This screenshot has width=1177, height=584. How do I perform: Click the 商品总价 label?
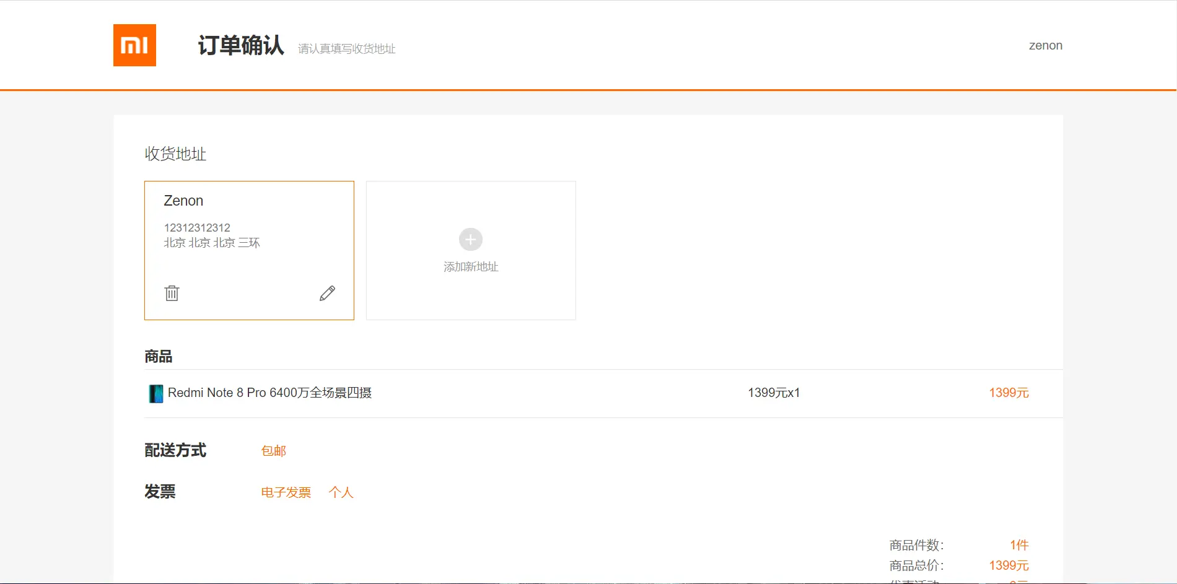coord(917,566)
